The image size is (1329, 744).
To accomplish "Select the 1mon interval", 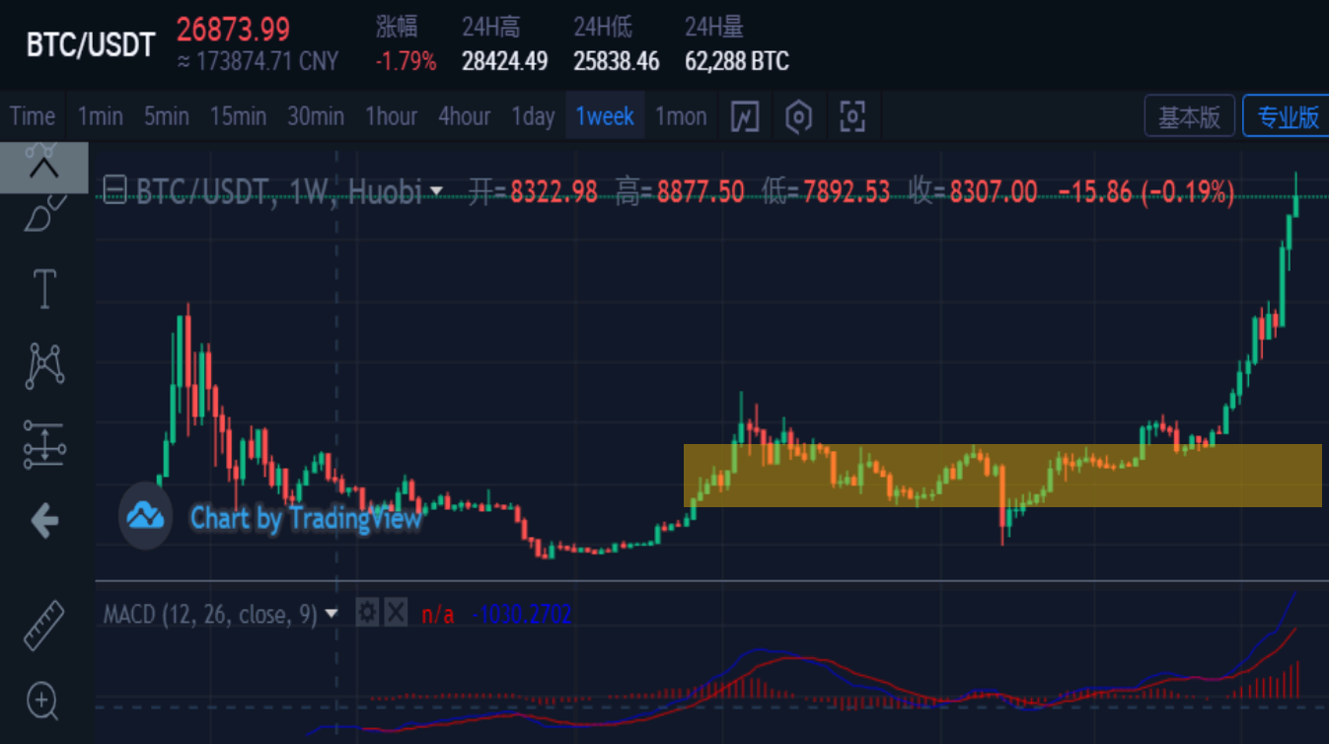I will pos(681,116).
